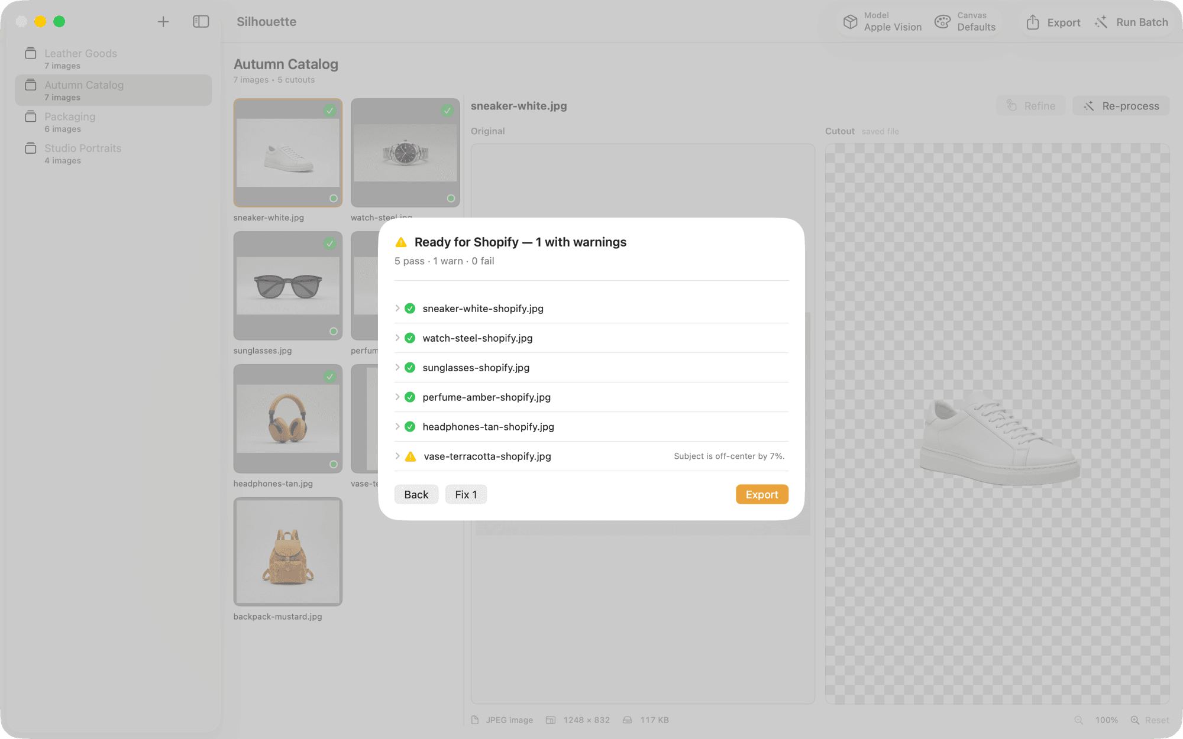Image resolution: width=1183 pixels, height=739 pixels.
Task: Toggle the checkmark on watch-steel thumbnail
Action: 447,111
